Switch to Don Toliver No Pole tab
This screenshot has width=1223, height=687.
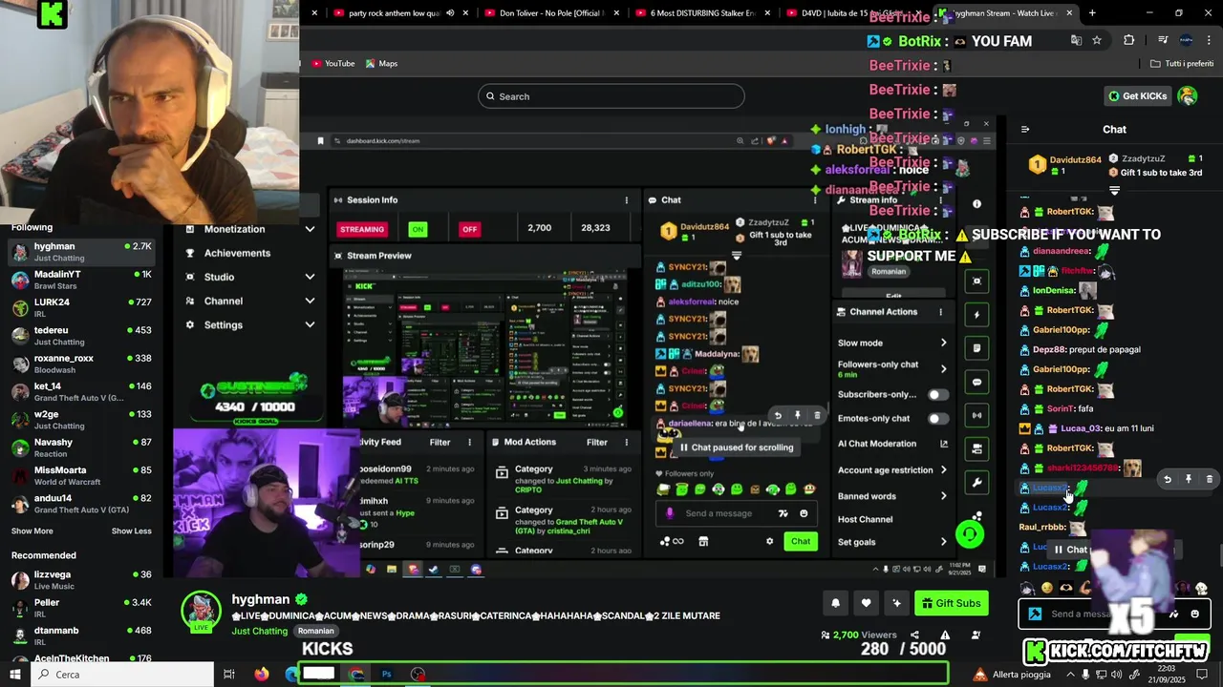552,13
